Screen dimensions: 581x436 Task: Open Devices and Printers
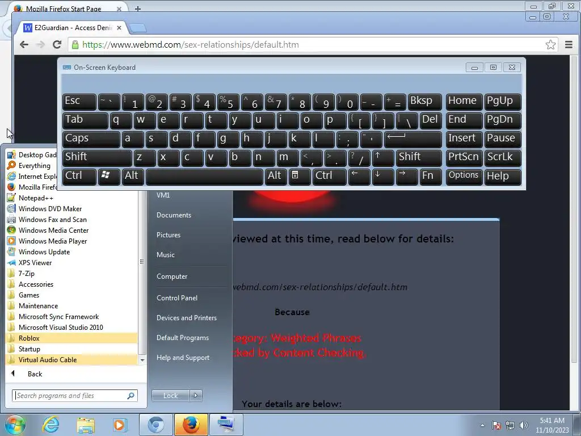tap(186, 318)
